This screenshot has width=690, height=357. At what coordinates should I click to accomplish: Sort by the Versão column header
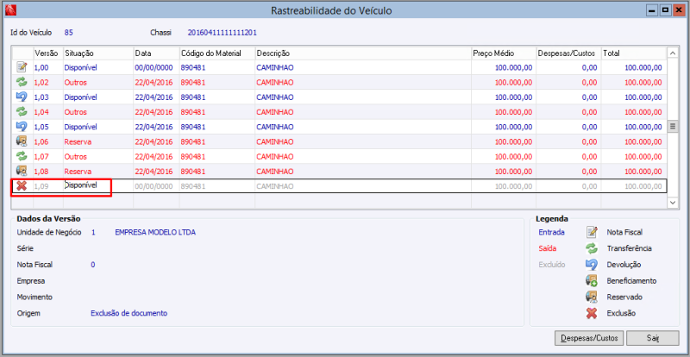tap(48, 53)
